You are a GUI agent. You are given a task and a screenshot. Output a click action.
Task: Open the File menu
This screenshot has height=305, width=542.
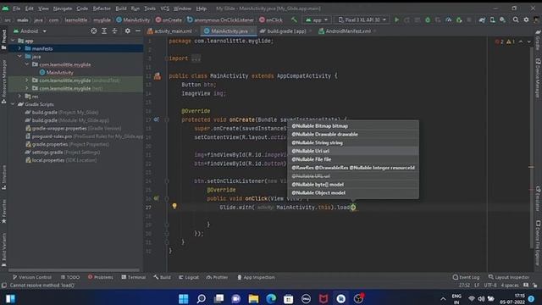pos(17,8)
